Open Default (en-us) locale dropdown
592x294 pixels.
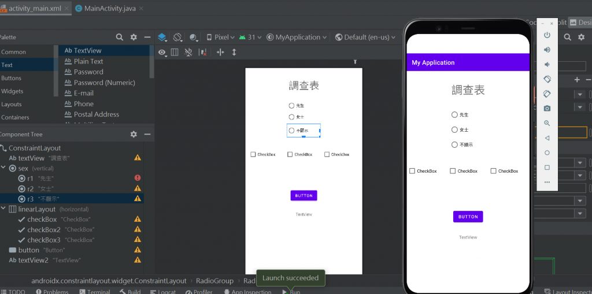coord(365,38)
